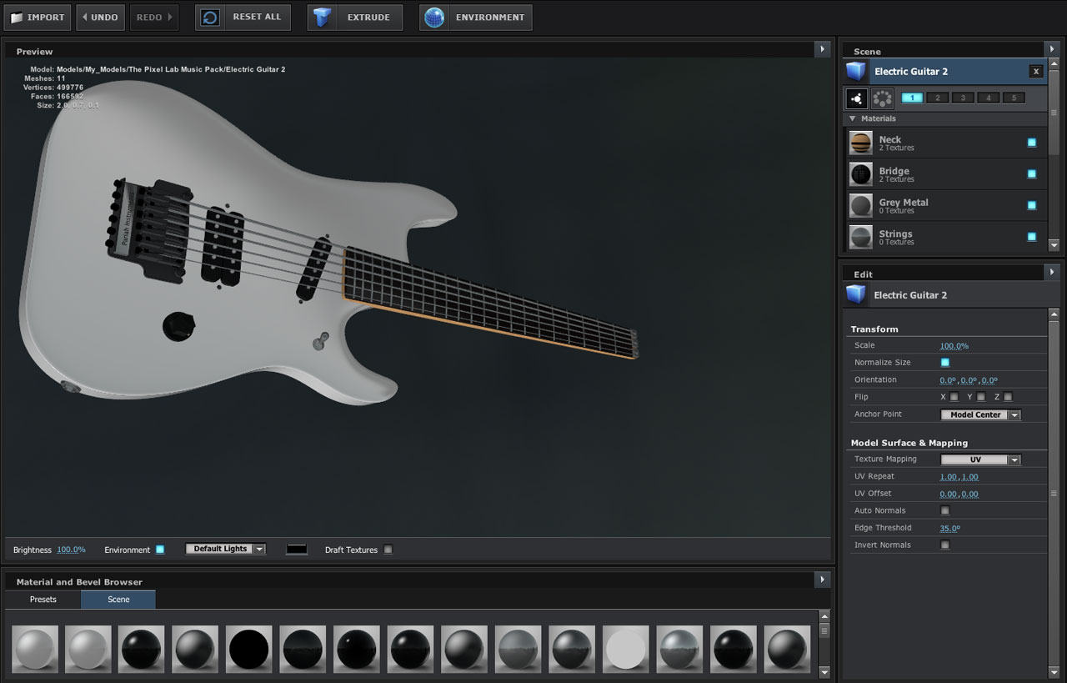Click the Extrude button label

(x=368, y=18)
